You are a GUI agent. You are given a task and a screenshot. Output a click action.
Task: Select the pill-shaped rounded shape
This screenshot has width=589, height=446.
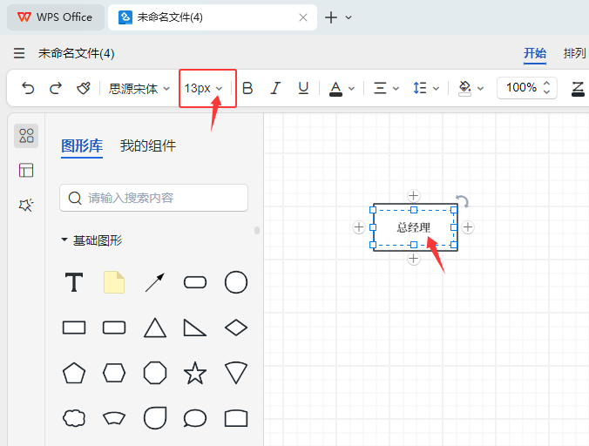point(195,282)
